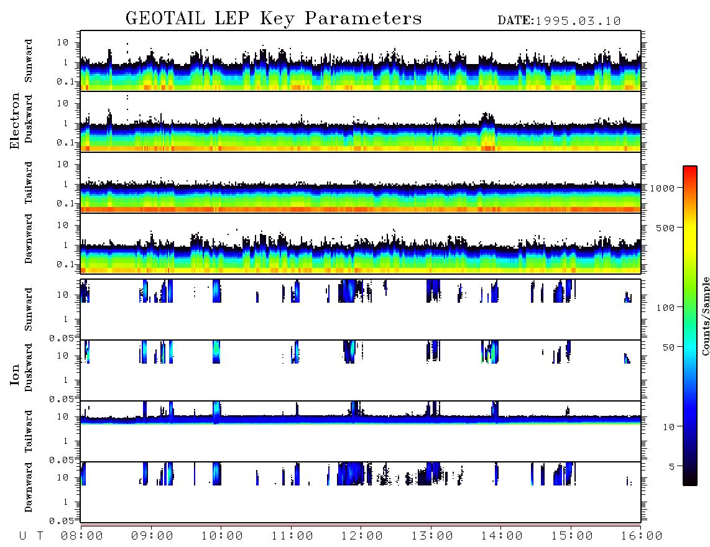Select the 'DATE:1995.03.10' label
This screenshot has width=710, height=547.
click(559, 21)
